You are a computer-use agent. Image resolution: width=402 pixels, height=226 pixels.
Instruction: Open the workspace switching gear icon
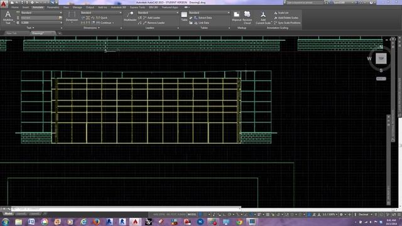[x=342, y=214]
